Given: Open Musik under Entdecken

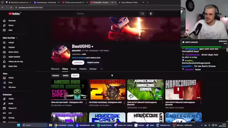Looking at the screenshot, I should pos(11,103).
